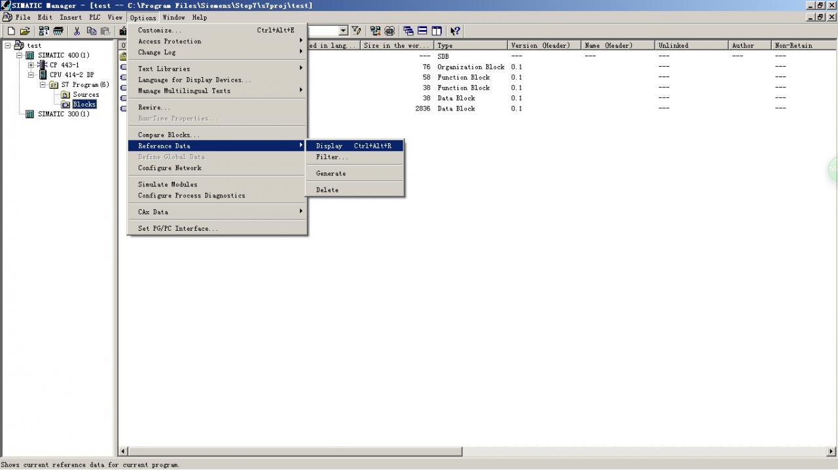Collapse the test project tree node

tap(8, 46)
